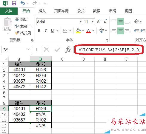146x134 pixels.
Task: Click the VLOOKUP formula bar
Action: click(110, 50)
